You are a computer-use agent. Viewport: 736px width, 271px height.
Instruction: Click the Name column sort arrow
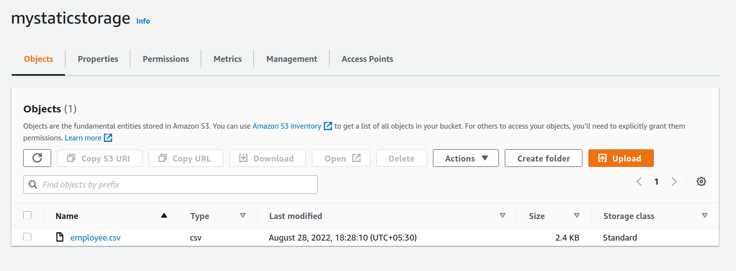point(164,216)
